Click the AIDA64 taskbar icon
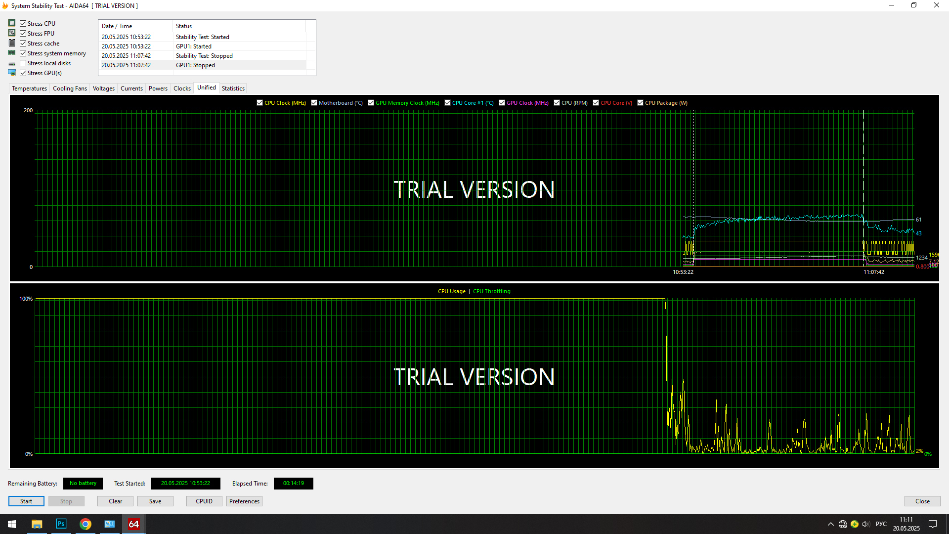 (134, 524)
